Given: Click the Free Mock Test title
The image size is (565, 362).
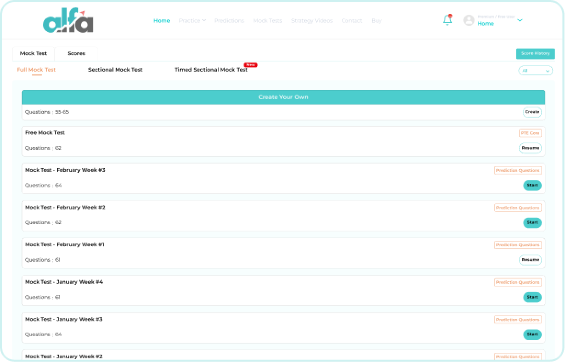Looking at the screenshot, I should [x=45, y=133].
